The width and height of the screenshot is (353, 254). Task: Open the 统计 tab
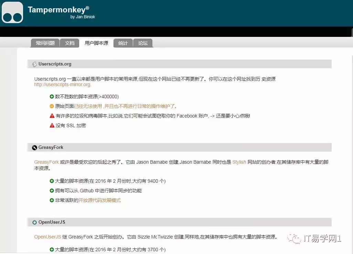click(x=123, y=43)
